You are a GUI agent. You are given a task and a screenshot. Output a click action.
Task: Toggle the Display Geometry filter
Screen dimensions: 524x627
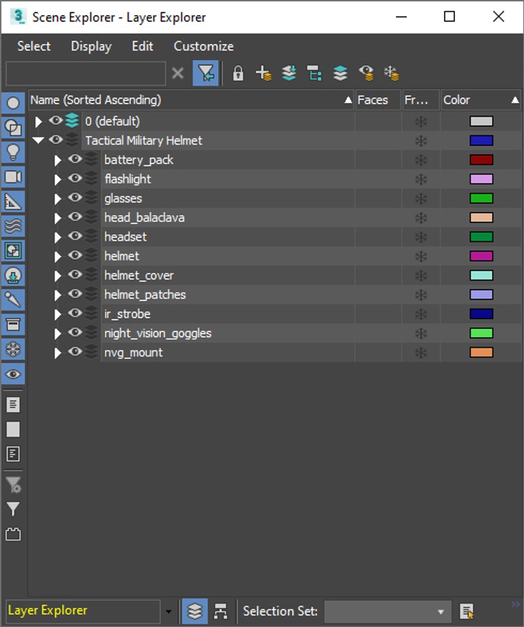pos(13,103)
